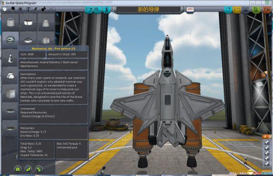
Task: Open the Aerodynamics parts category tab
Action: [x=35, y=9]
